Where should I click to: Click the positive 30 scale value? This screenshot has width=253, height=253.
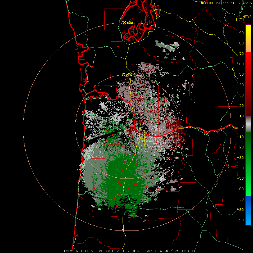pyautogui.click(x=241, y=95)
